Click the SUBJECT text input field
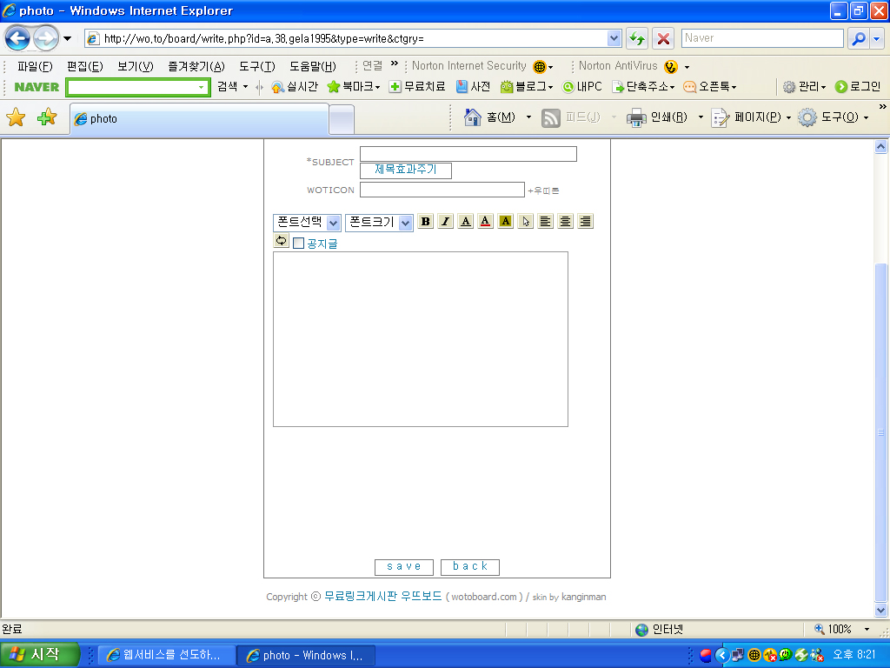This screenshot has width=890, height=668. pos(468,154)
